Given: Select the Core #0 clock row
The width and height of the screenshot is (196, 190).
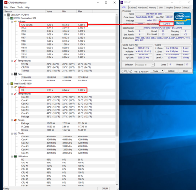Looking at the screenshot, I should click(60, 136).
